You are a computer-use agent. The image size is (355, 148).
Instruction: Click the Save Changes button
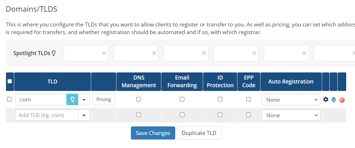[x=153, y=133]
